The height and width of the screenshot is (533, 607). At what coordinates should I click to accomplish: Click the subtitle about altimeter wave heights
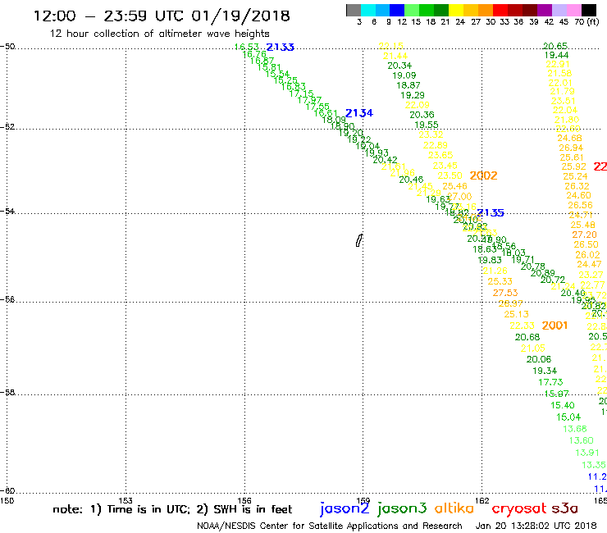click(159, 34)
